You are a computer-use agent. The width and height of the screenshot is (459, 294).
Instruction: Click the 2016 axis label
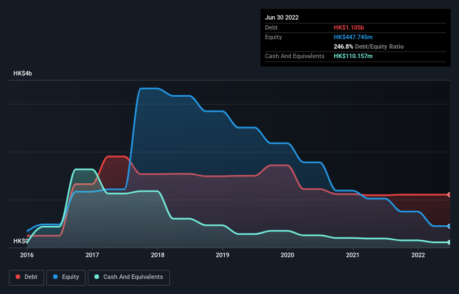tap(27, 255)
